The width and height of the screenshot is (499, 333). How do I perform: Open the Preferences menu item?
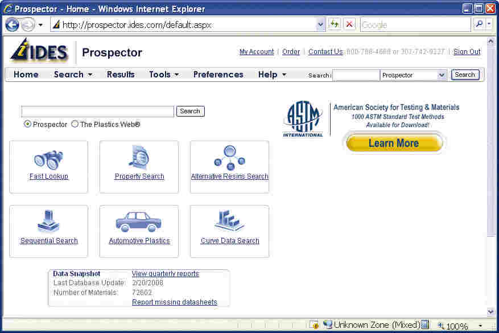pyautogui.click(x=218, y=75)
